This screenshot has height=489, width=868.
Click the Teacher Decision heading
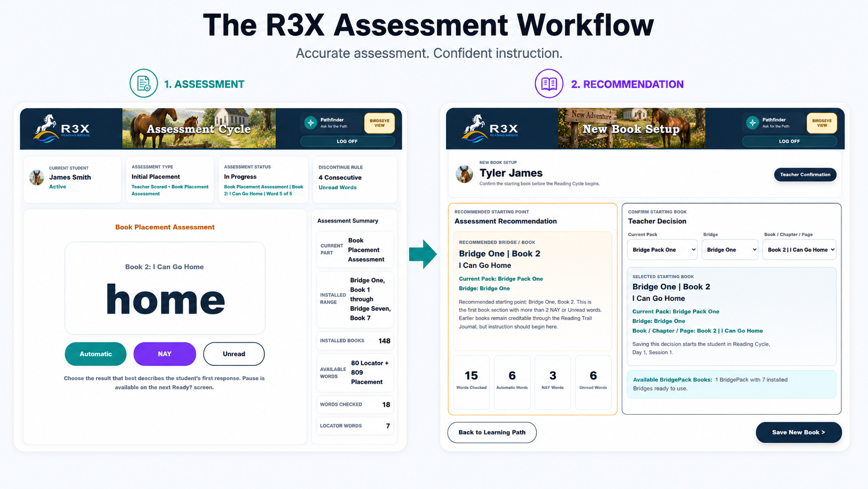(657, 221)
